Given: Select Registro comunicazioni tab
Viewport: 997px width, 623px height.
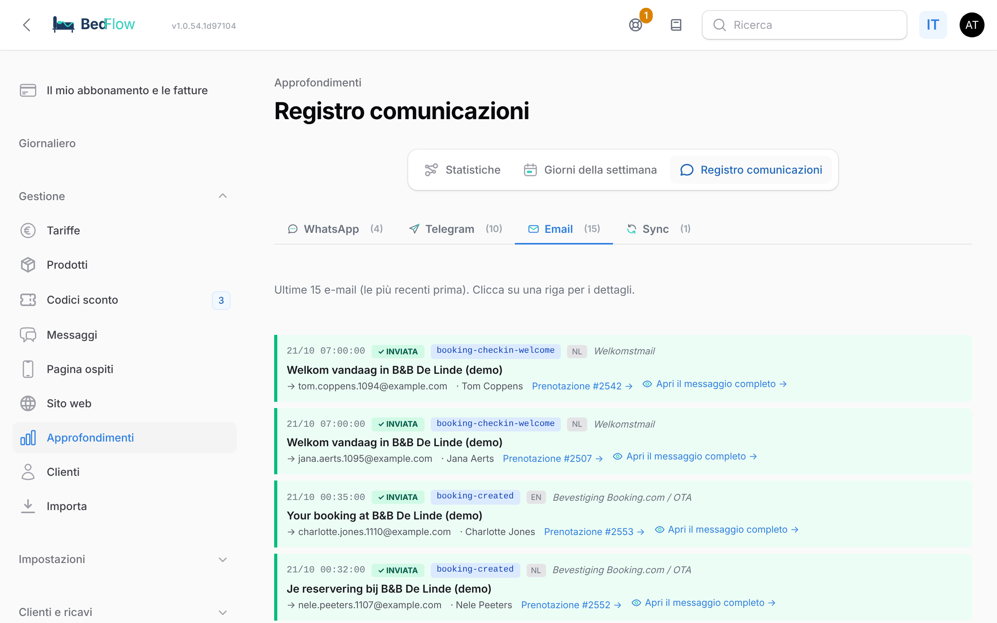Looking at the screenshot, I should coord(751,170).
